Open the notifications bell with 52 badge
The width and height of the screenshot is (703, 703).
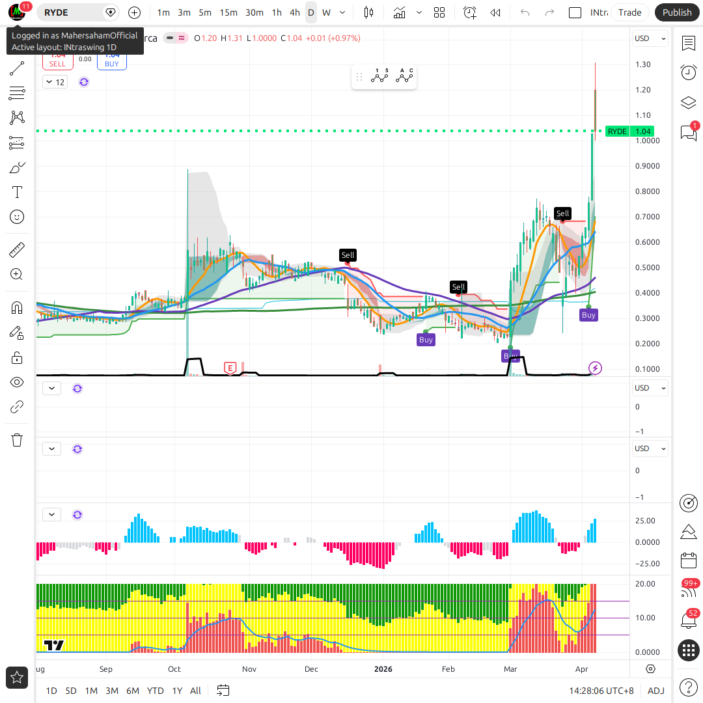coord(688,620)
